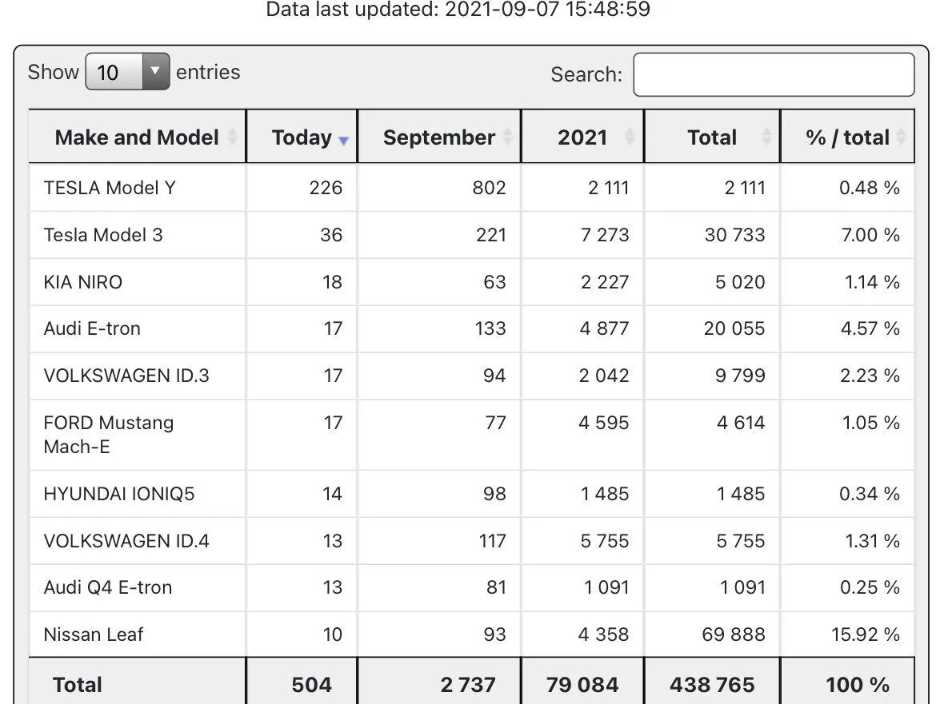Select the TESLA Model Y row name
This screenshot has width=936, height=704.
(110, 188)
